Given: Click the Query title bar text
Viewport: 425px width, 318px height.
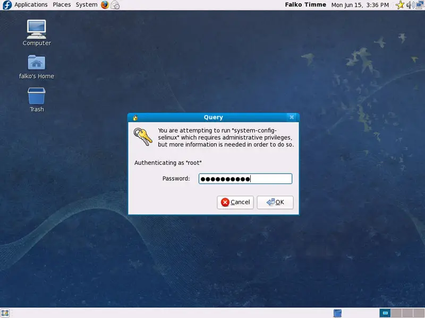Looking at the screenshot, I should [214, 117].
